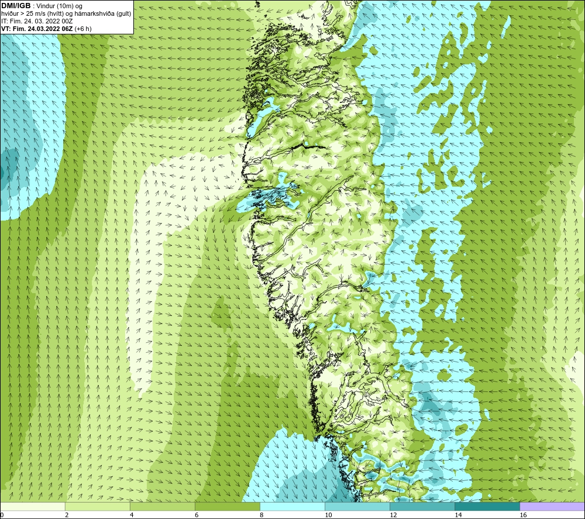Click the legend label "6"
This screenshot has width=585, height=519.
197,515
